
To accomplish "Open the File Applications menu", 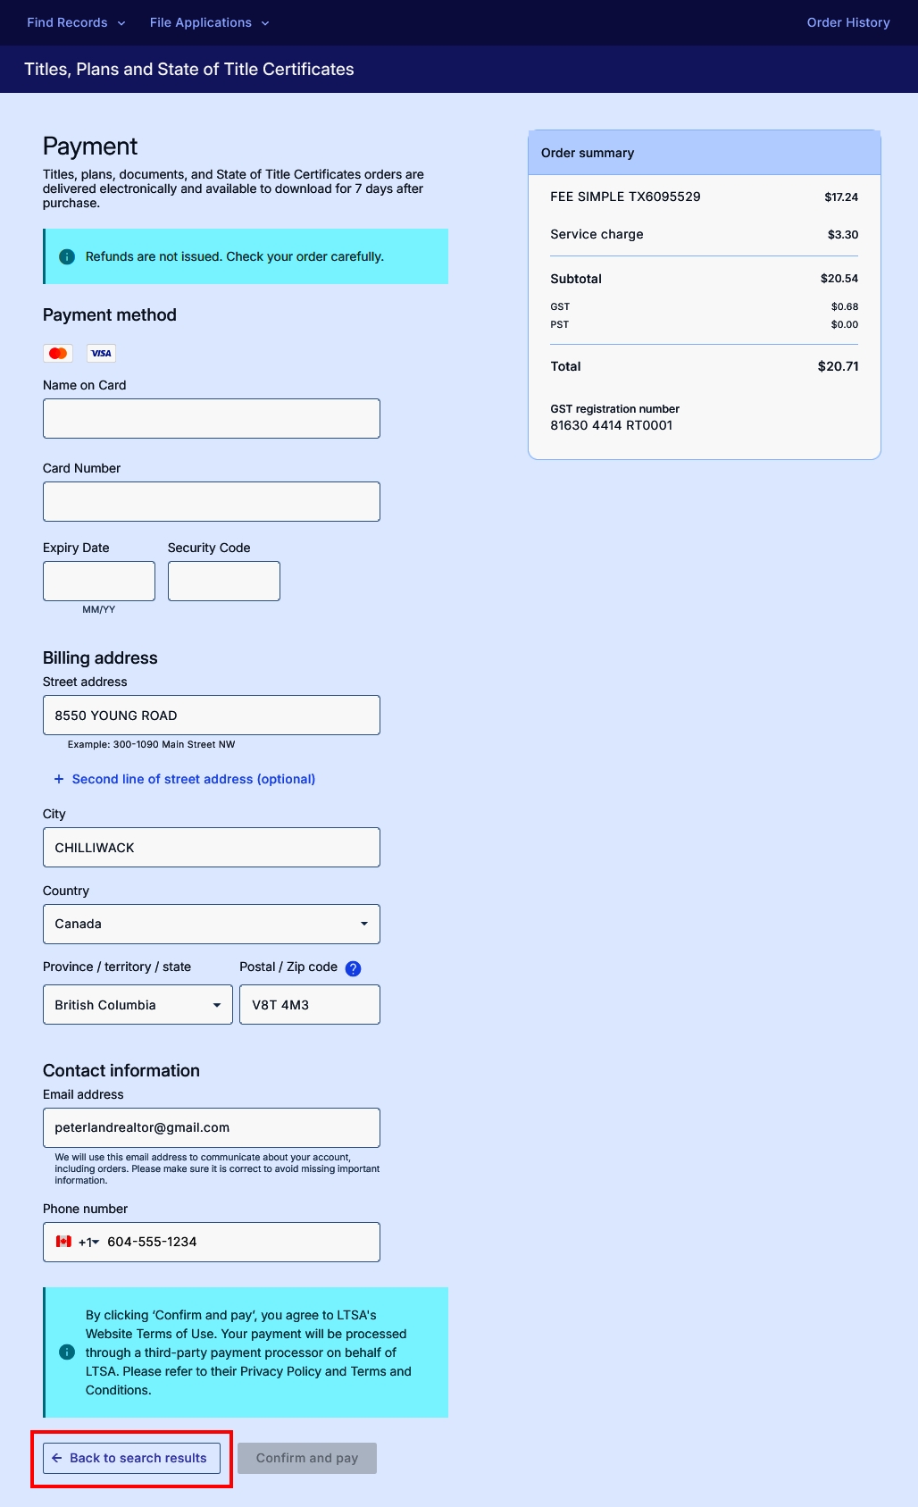I will (x=210, y=22).
